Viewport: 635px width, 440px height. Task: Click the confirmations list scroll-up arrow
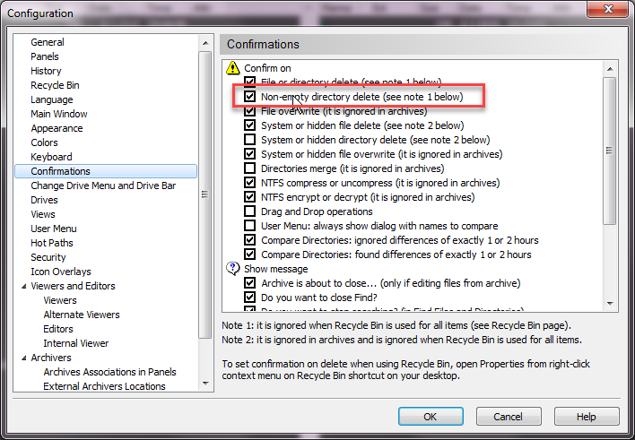pyautogui.click(x=610, y=69)
